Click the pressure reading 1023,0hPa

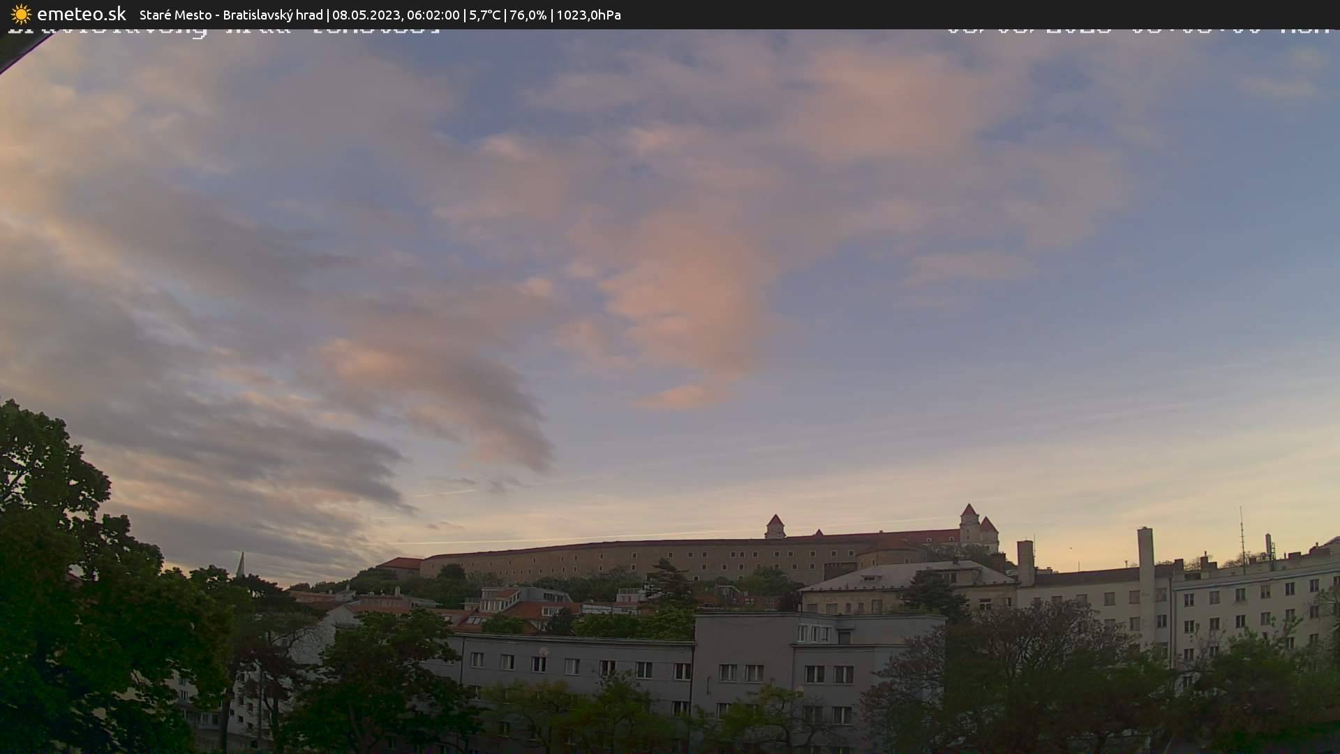[588, 15]
